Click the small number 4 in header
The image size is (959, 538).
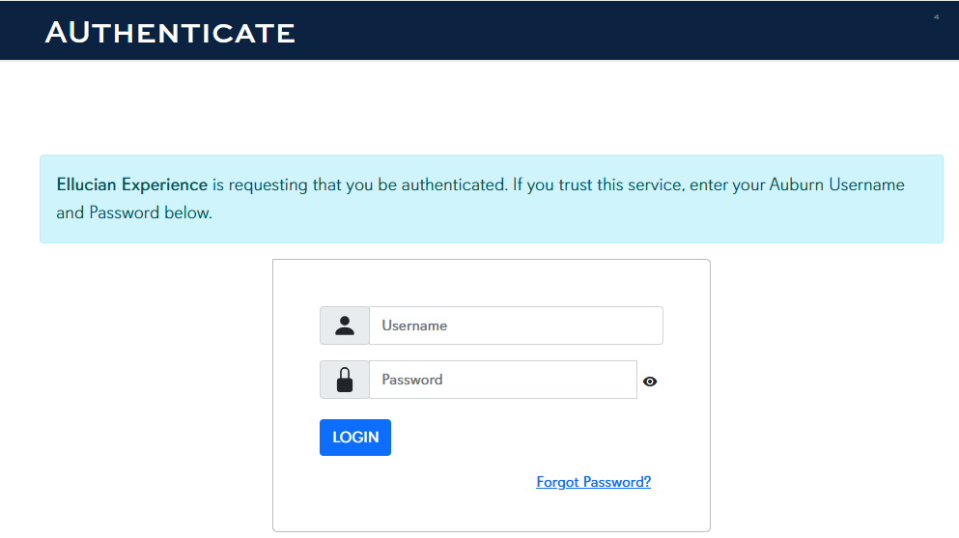click(x=936, y=17)
